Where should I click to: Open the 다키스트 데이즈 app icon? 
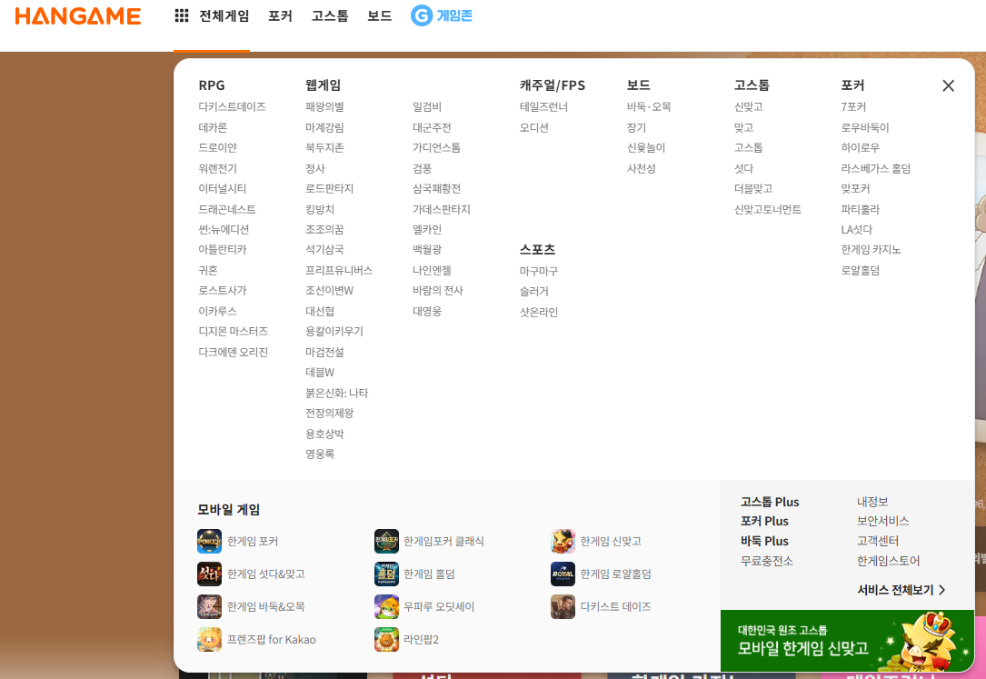coord(563,606)
